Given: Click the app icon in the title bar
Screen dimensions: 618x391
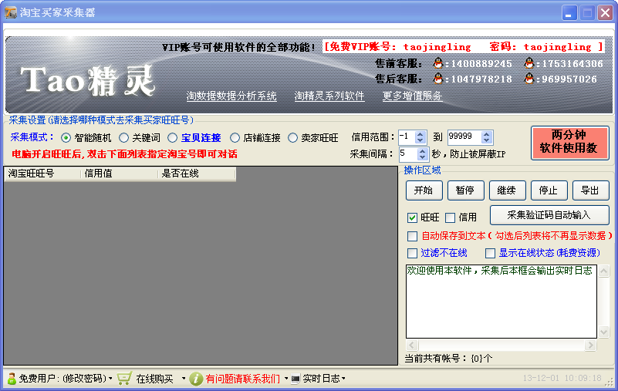Looking at the screenshot, I should 11,12.
